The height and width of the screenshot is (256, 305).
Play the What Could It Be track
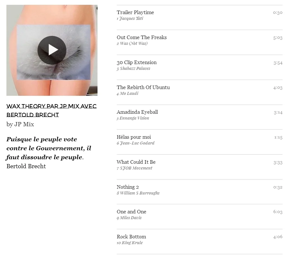tap(199, 167)
